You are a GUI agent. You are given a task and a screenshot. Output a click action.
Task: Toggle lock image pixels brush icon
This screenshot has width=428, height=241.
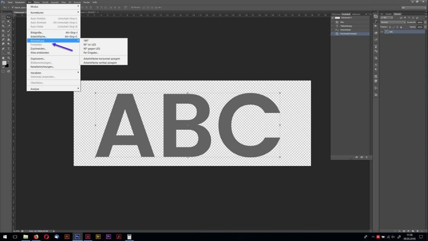point(393,27)
